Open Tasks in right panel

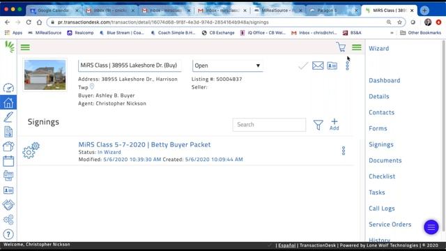pyautogui.click(x=376, y=192)
